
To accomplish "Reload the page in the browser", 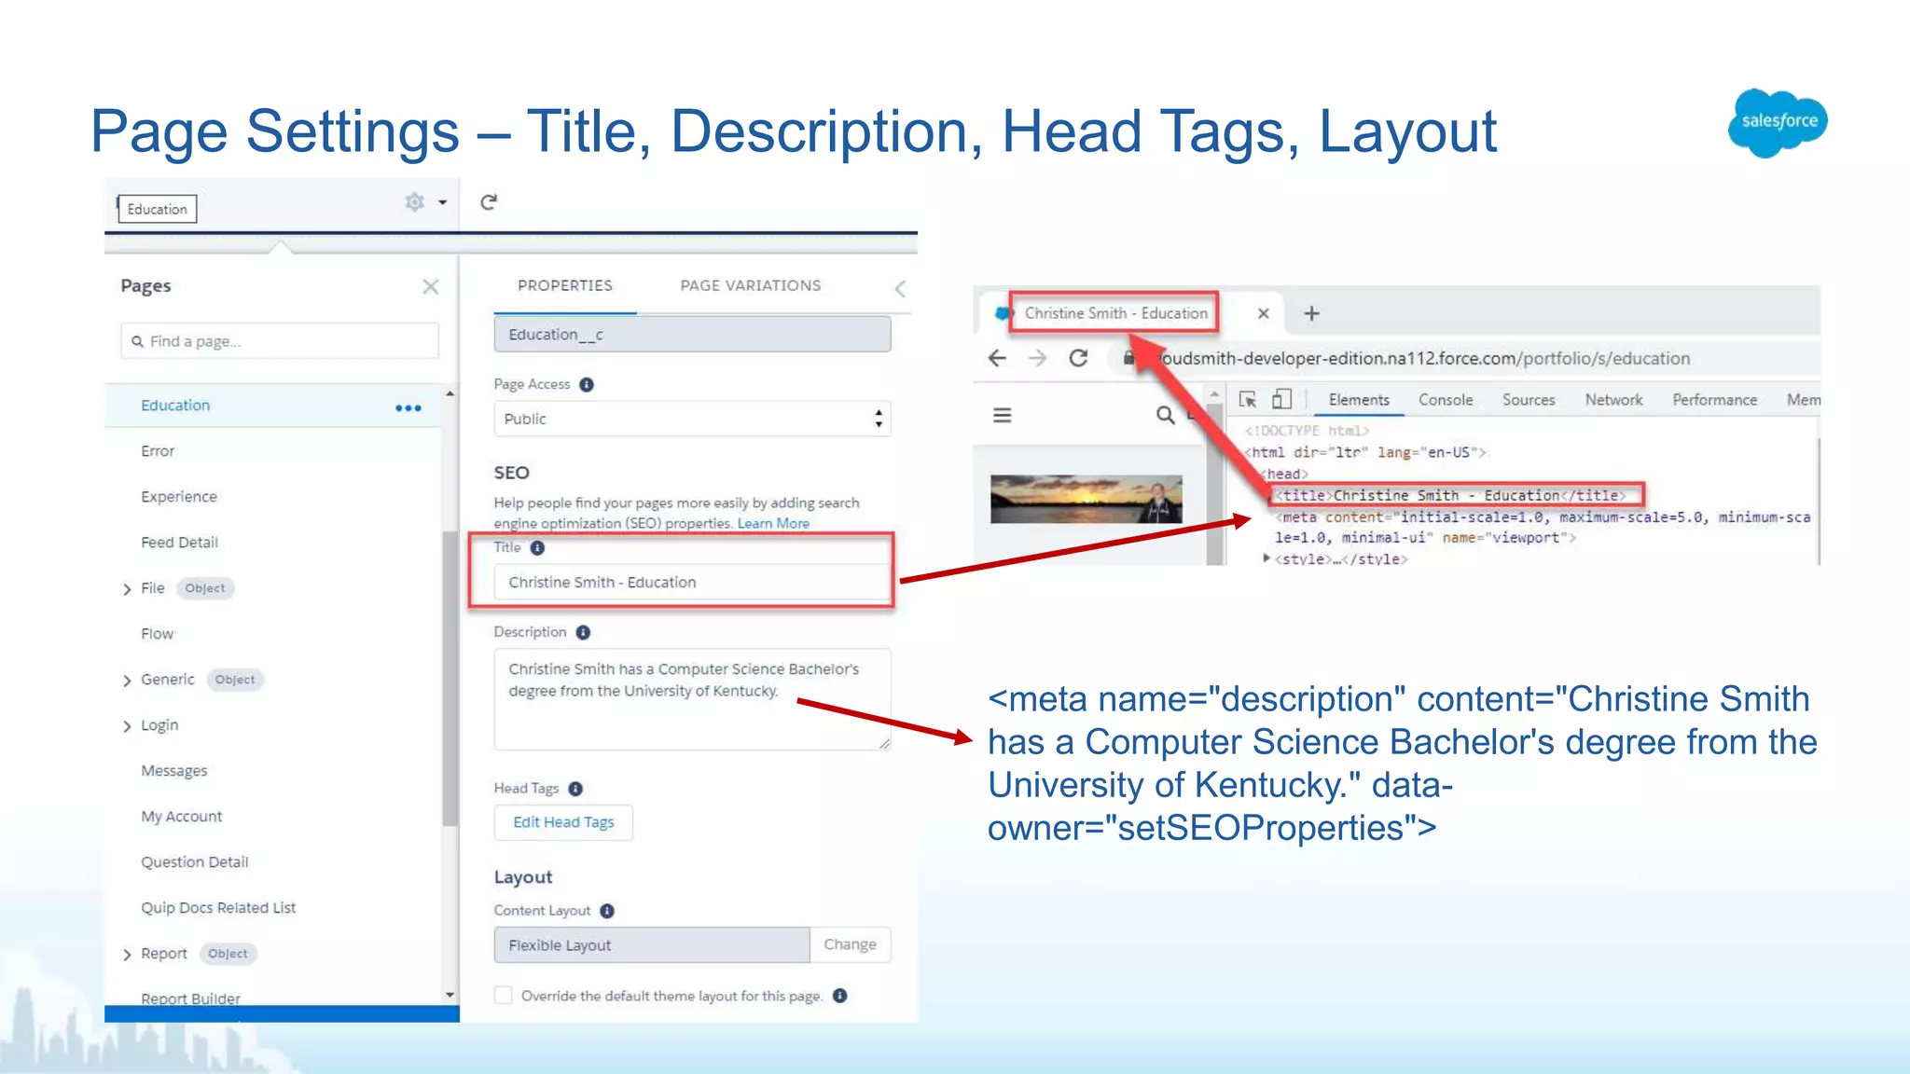I will [1078, 359].
